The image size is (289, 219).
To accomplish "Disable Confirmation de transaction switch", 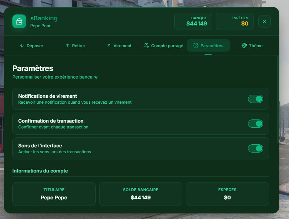I will tap(256, 124).
